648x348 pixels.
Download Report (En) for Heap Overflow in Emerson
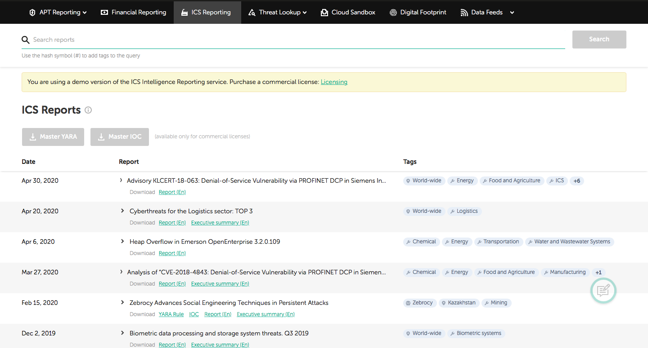(172, 253)
